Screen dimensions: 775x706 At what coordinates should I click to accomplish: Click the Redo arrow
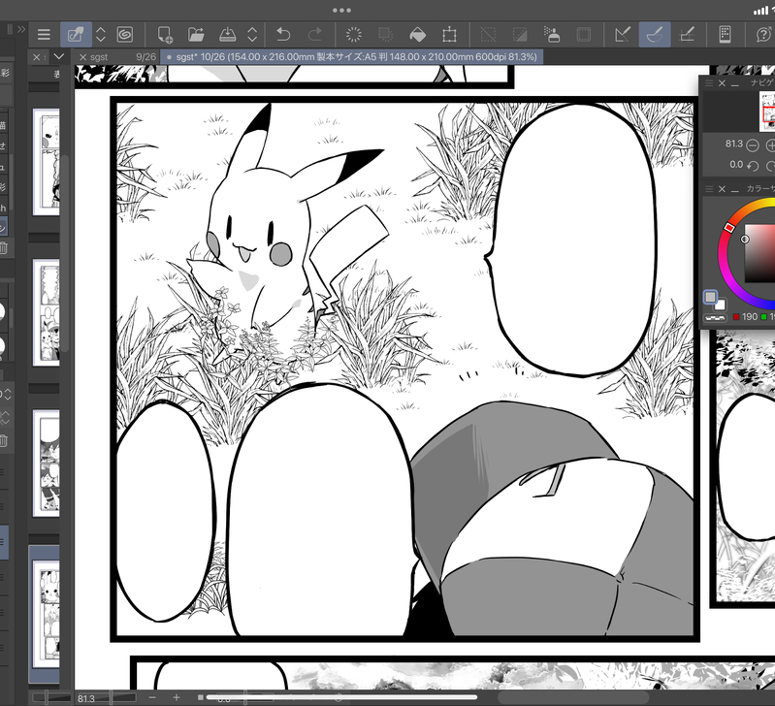[x=315, y=35]
